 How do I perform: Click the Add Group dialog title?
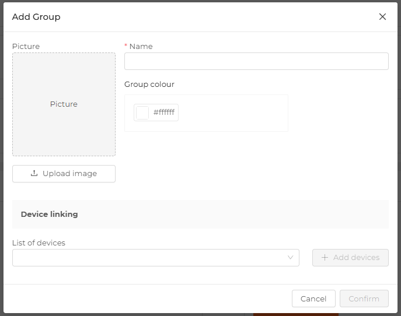[x=36, y=17]
